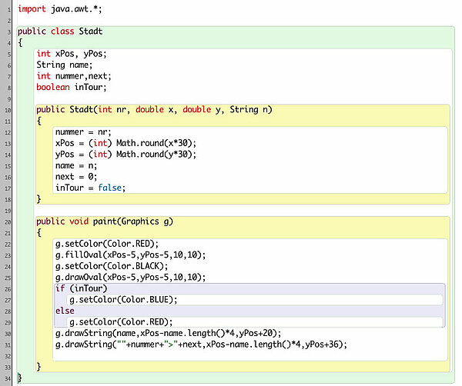
Task: Place cursor in 'int xPos, yPos;' declaration
Action: (72, 54)
